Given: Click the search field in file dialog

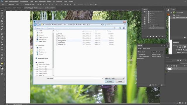Looking at the screenshot, I should point(116,24).
